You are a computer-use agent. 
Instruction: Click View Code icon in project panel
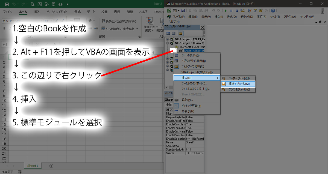point(168,33)
